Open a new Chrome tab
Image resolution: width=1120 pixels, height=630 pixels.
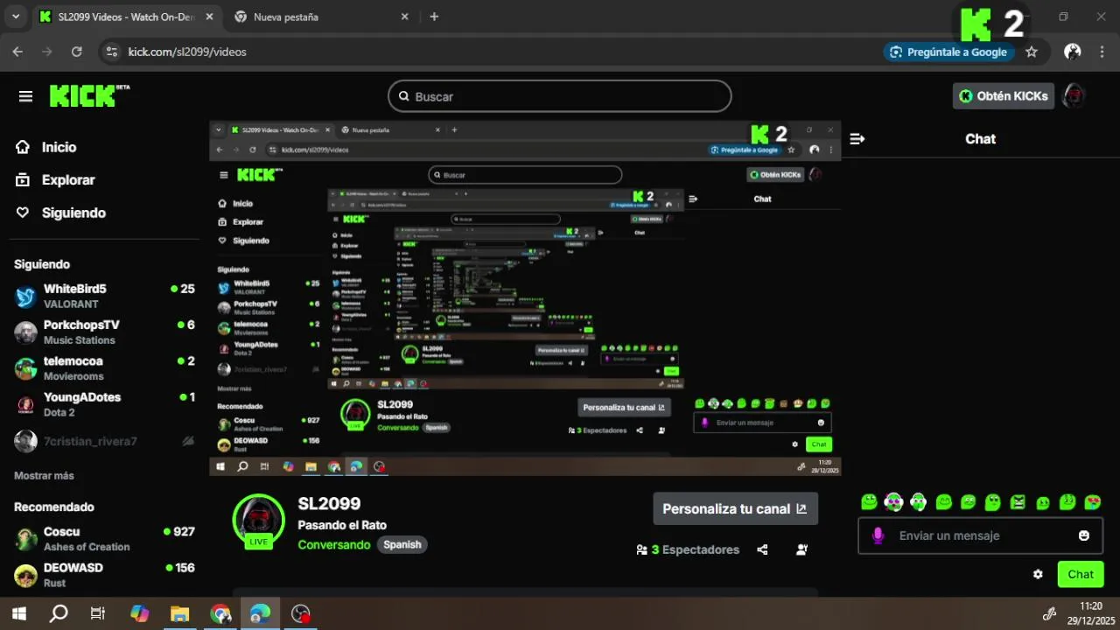coord(434,17)
